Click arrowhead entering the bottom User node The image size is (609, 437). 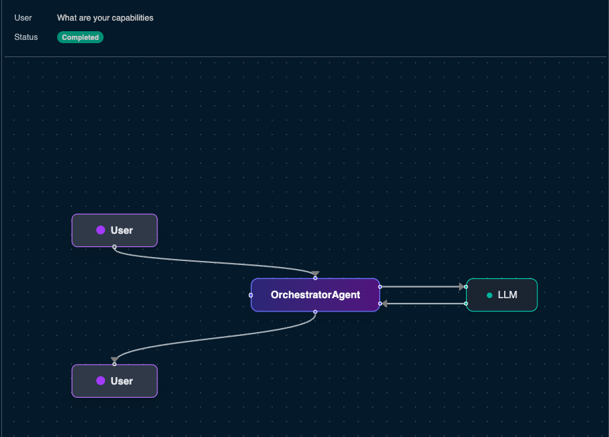[114, 360]
